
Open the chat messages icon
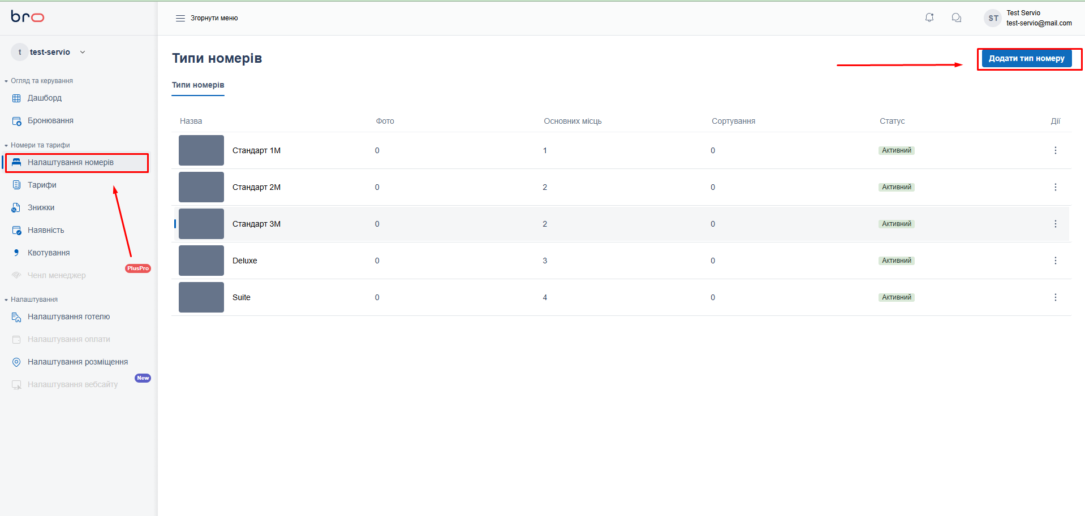tap(956, 18)
